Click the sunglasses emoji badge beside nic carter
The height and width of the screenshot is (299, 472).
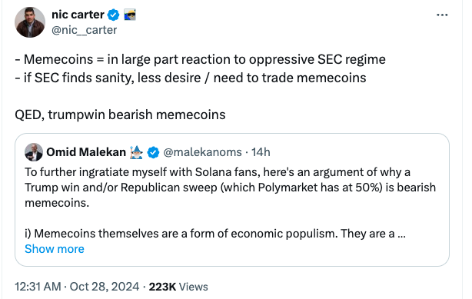pos(130,15)
